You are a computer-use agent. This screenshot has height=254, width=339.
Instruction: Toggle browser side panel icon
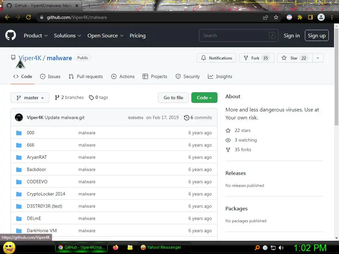311,17
